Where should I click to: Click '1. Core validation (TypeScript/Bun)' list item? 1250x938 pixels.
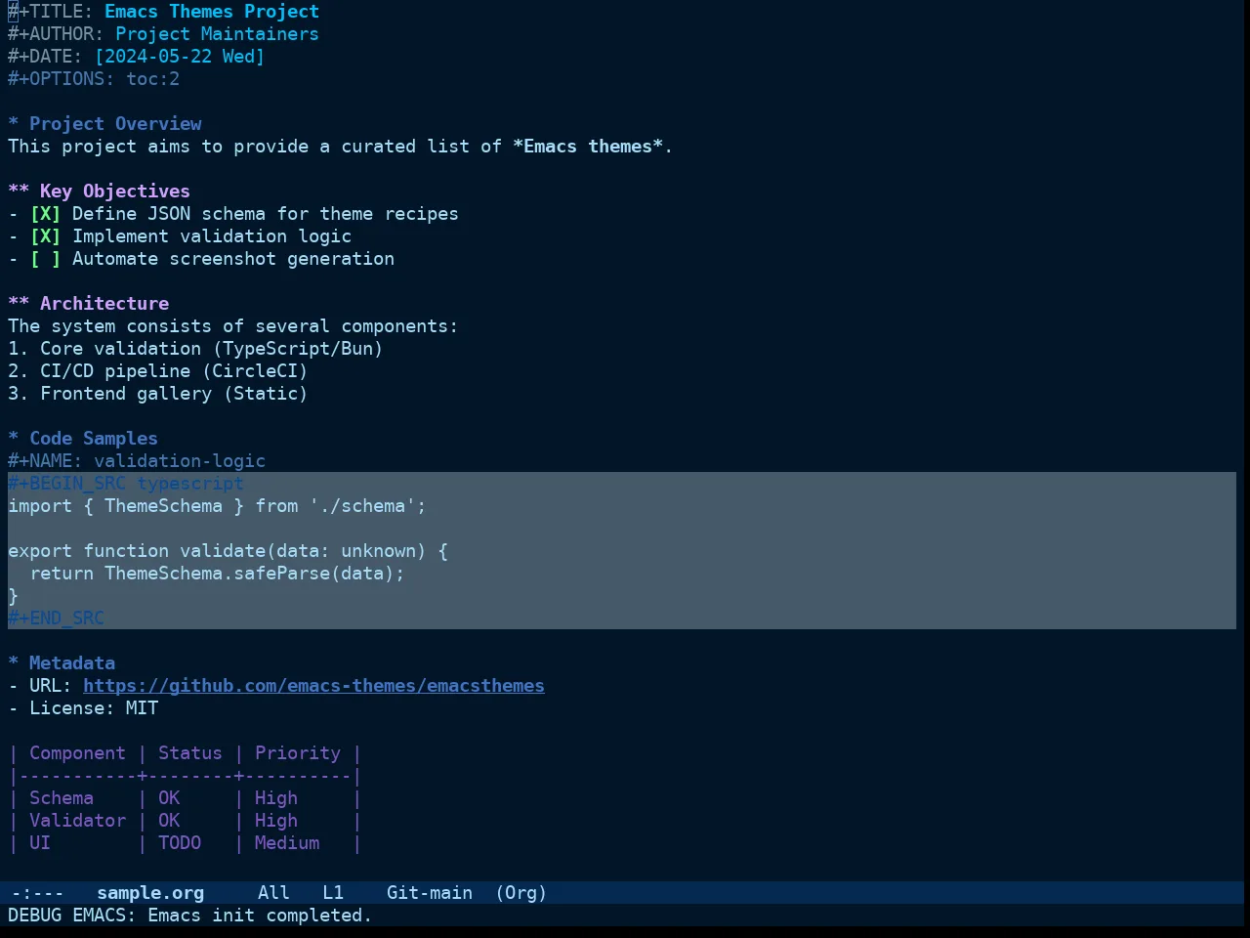pyautogui.click(x=195, y=349)
